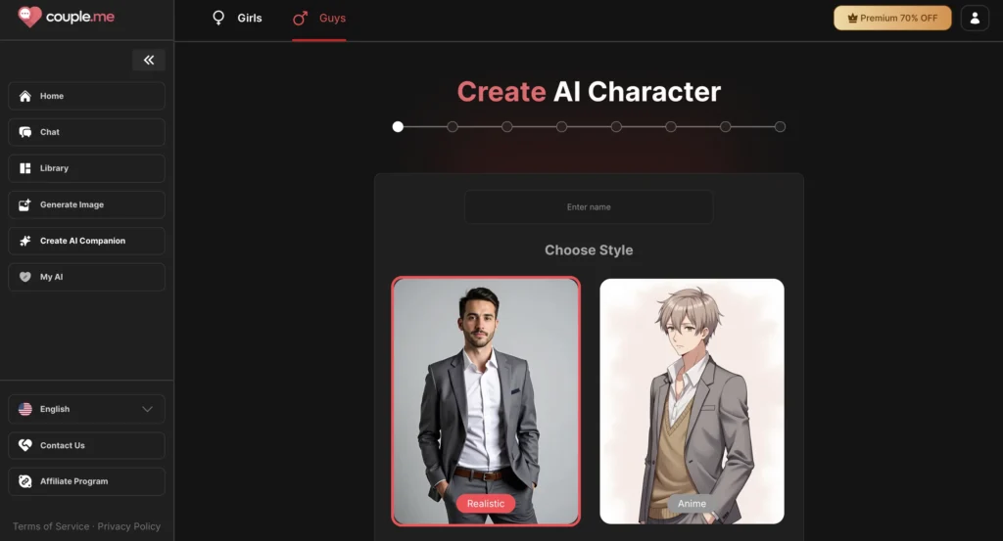1003x541 pixels.
Task: Click the male symbol icon beside Guys
Action: 300,18
